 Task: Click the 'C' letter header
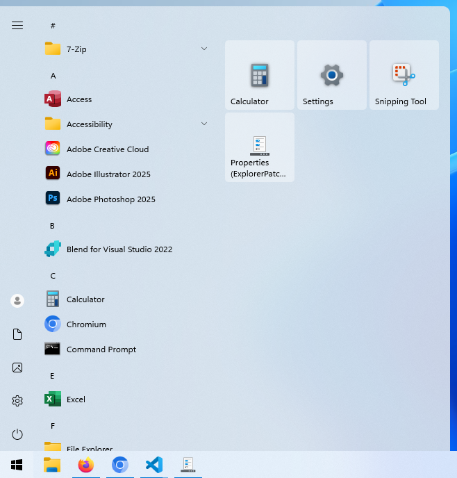tap(53, 276)
